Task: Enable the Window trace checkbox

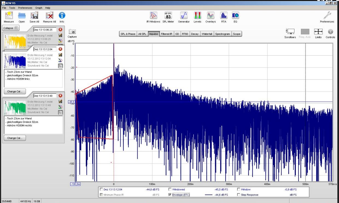Action: (x=239, y=189)
